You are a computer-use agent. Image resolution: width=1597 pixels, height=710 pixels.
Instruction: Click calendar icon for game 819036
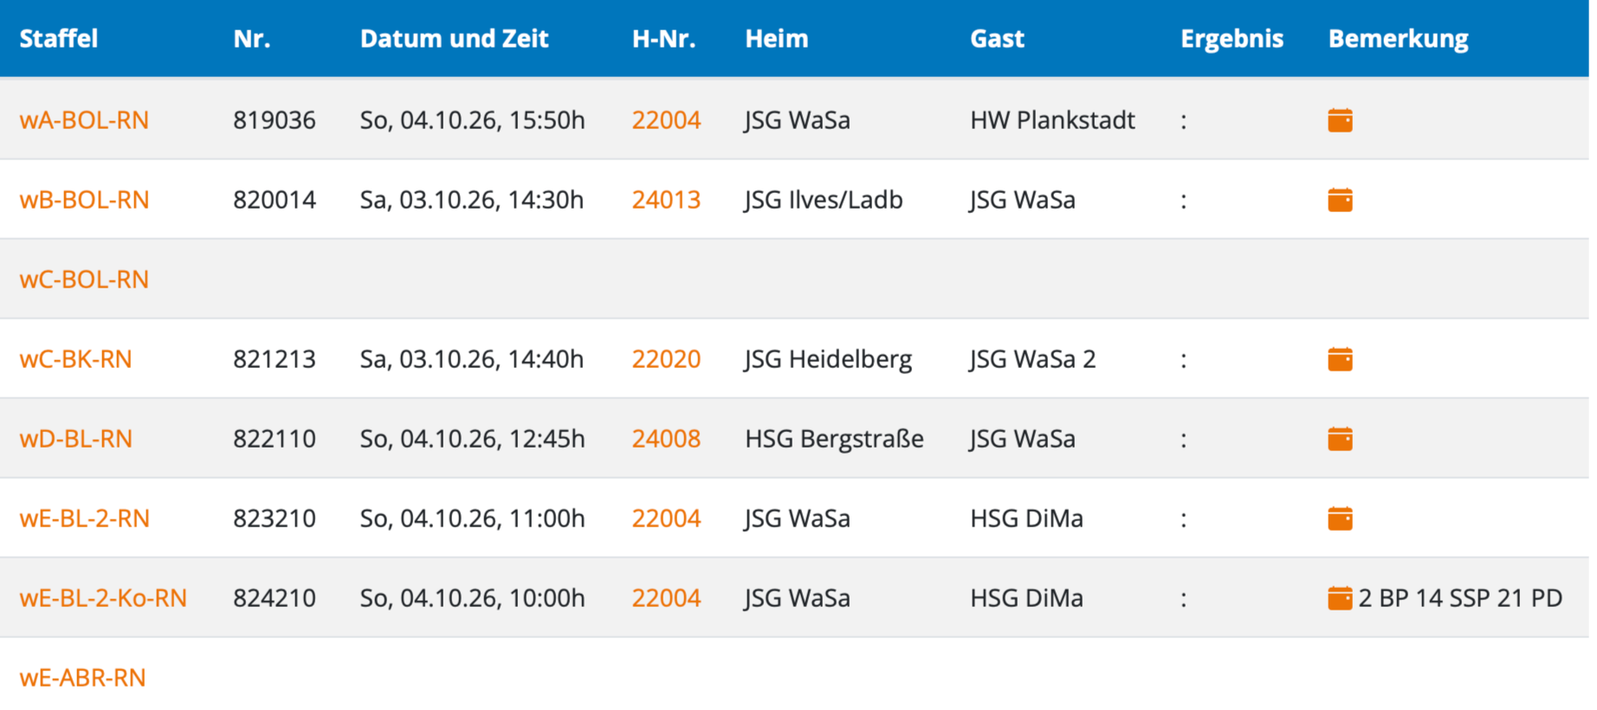click(x=1340, y=120)
